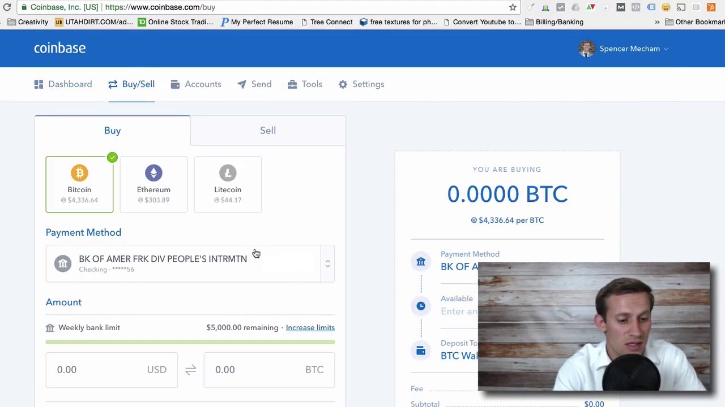
Task: Click the @ $4,336.64 per BTC text
Action: [x=507, y=220]
